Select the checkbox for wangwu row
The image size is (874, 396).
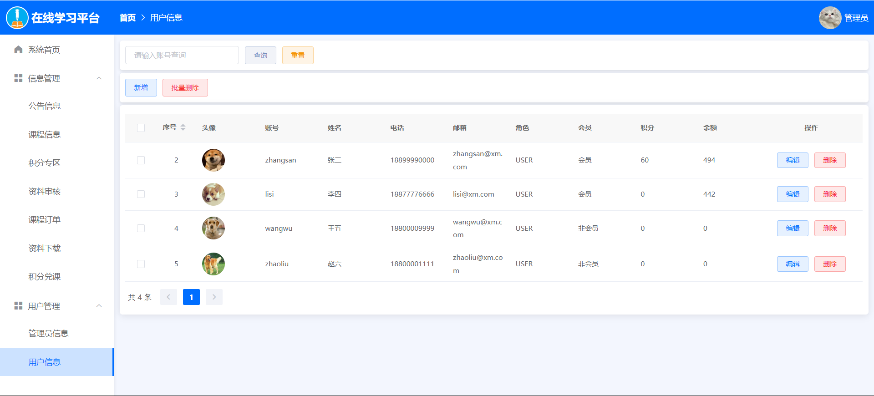tap(141, 228)
